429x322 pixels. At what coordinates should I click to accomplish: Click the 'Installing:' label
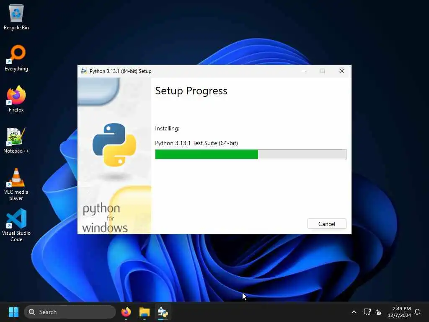167,128
